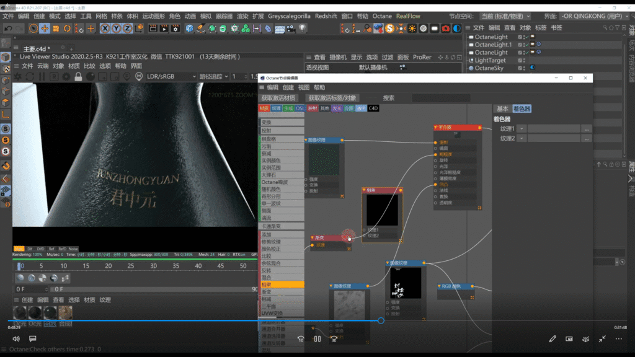Image resolution: width=635 pixels, height=357 pixels.
Task: Click the video volume speaker icon
Action: [x=16, y=339]
